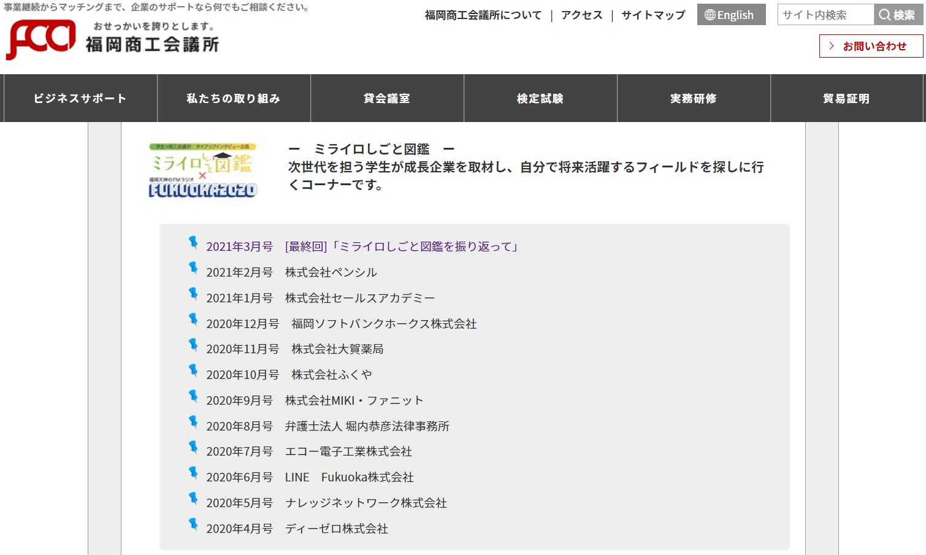Screen dimensions: 926x555
Task: Select 貸会議室 in the navigation bar
Action: (x=387, y=98)
